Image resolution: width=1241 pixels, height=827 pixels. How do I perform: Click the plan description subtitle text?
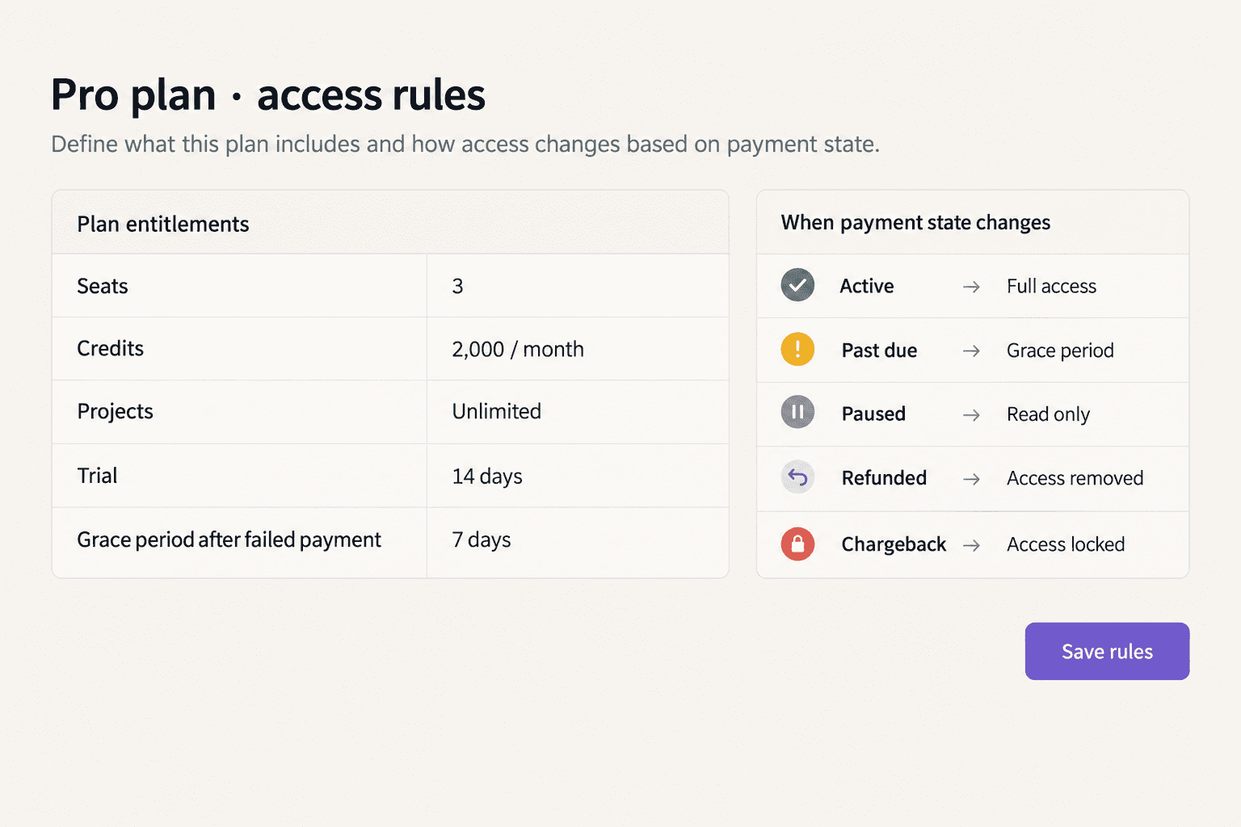click(465, 144)
